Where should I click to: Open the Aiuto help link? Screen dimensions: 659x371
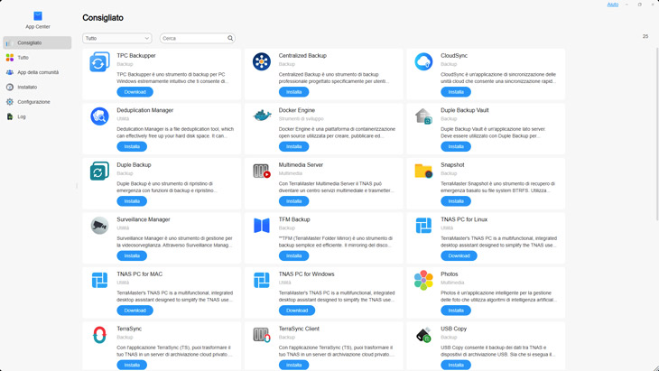pyautogui.click(x=612, y=5)
